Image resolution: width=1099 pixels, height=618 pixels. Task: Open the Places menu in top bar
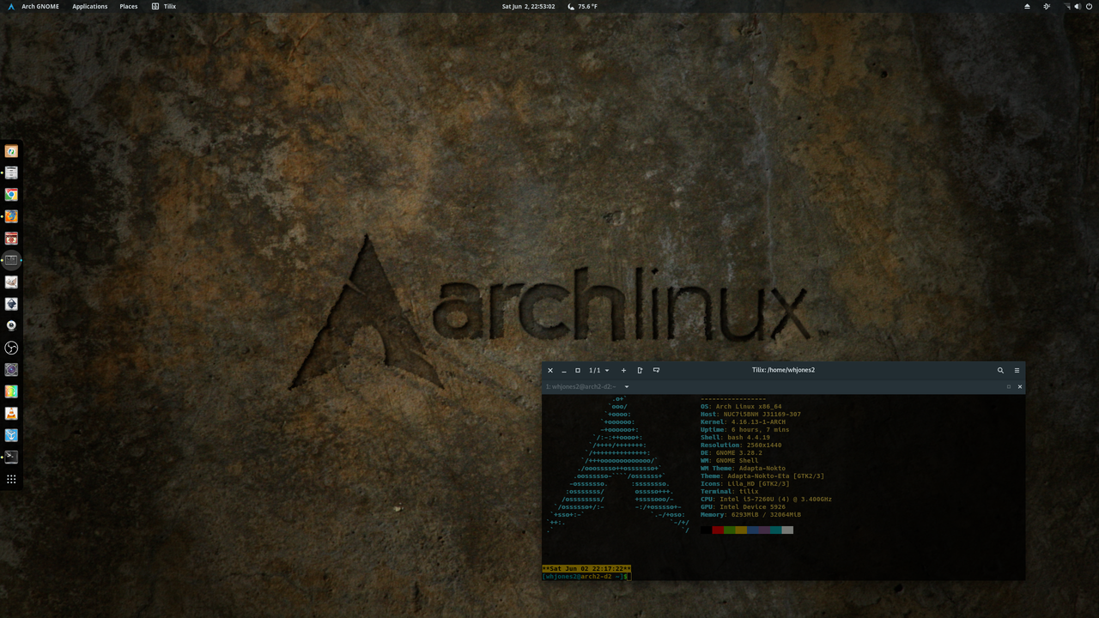[x=129, y=6]
